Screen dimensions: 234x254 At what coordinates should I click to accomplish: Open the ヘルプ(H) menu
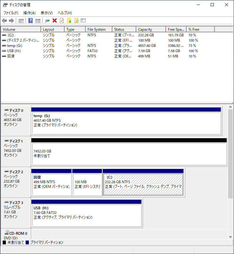click(x=65, y=13)
